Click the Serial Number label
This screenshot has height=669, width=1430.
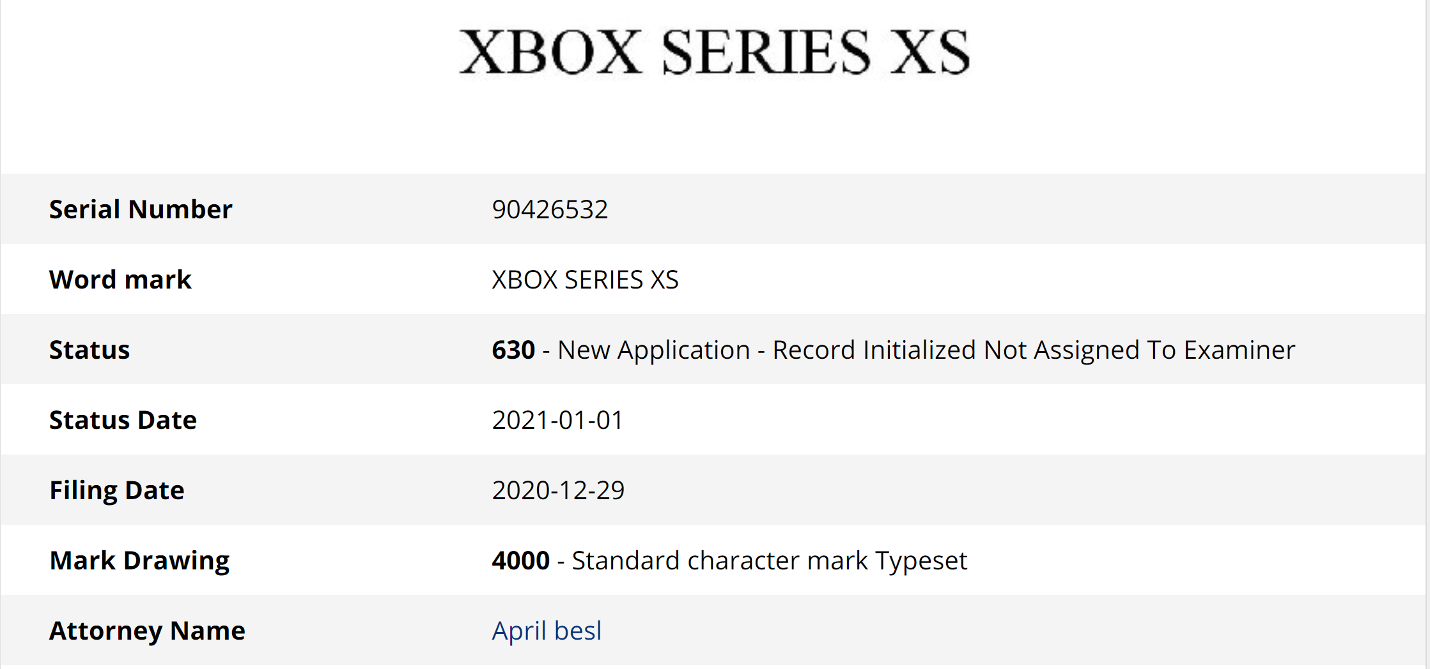click(141, 209)
